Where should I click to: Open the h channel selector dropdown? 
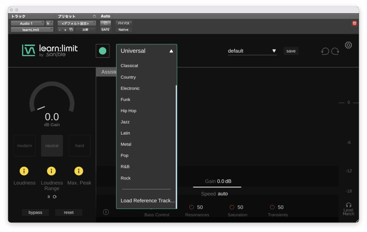tap(49, 23)
